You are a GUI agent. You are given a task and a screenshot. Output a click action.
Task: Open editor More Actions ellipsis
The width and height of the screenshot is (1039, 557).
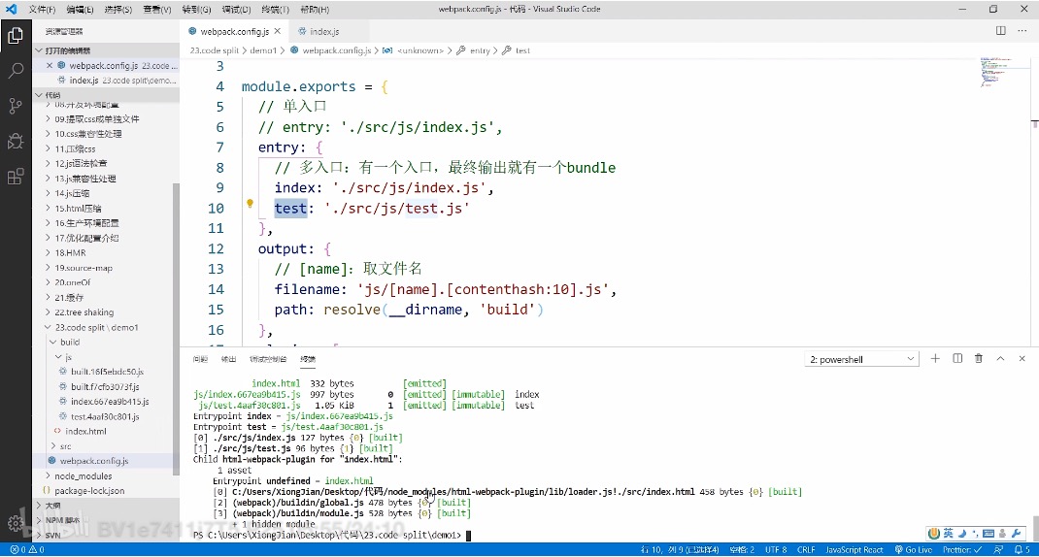[1022, 31]
